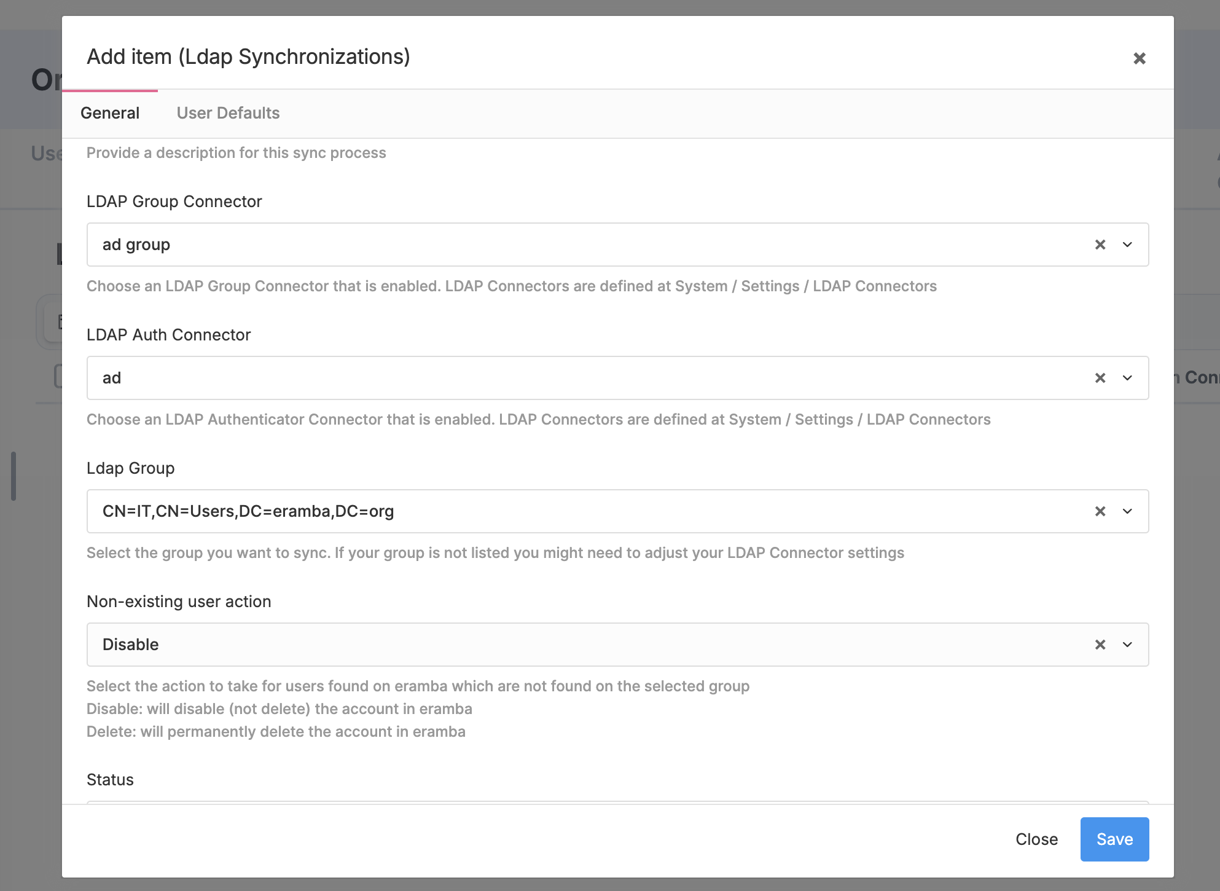
Task: Switch to the General tab
Action: 110,113
